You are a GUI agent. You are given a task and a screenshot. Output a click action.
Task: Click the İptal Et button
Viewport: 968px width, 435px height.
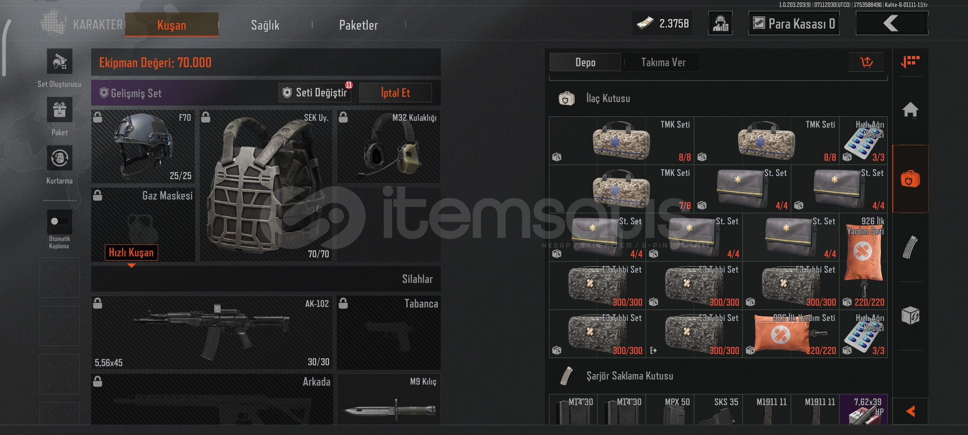(x=395, y=93)
